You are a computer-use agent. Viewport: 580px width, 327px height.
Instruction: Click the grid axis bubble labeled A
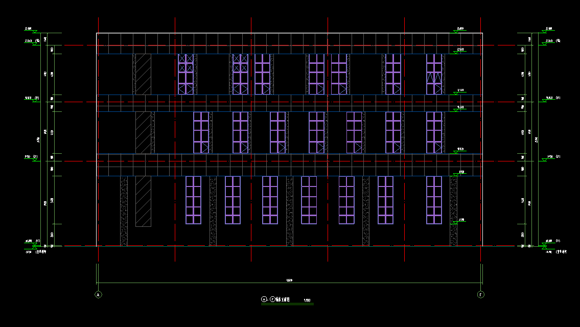click(99, 294)
